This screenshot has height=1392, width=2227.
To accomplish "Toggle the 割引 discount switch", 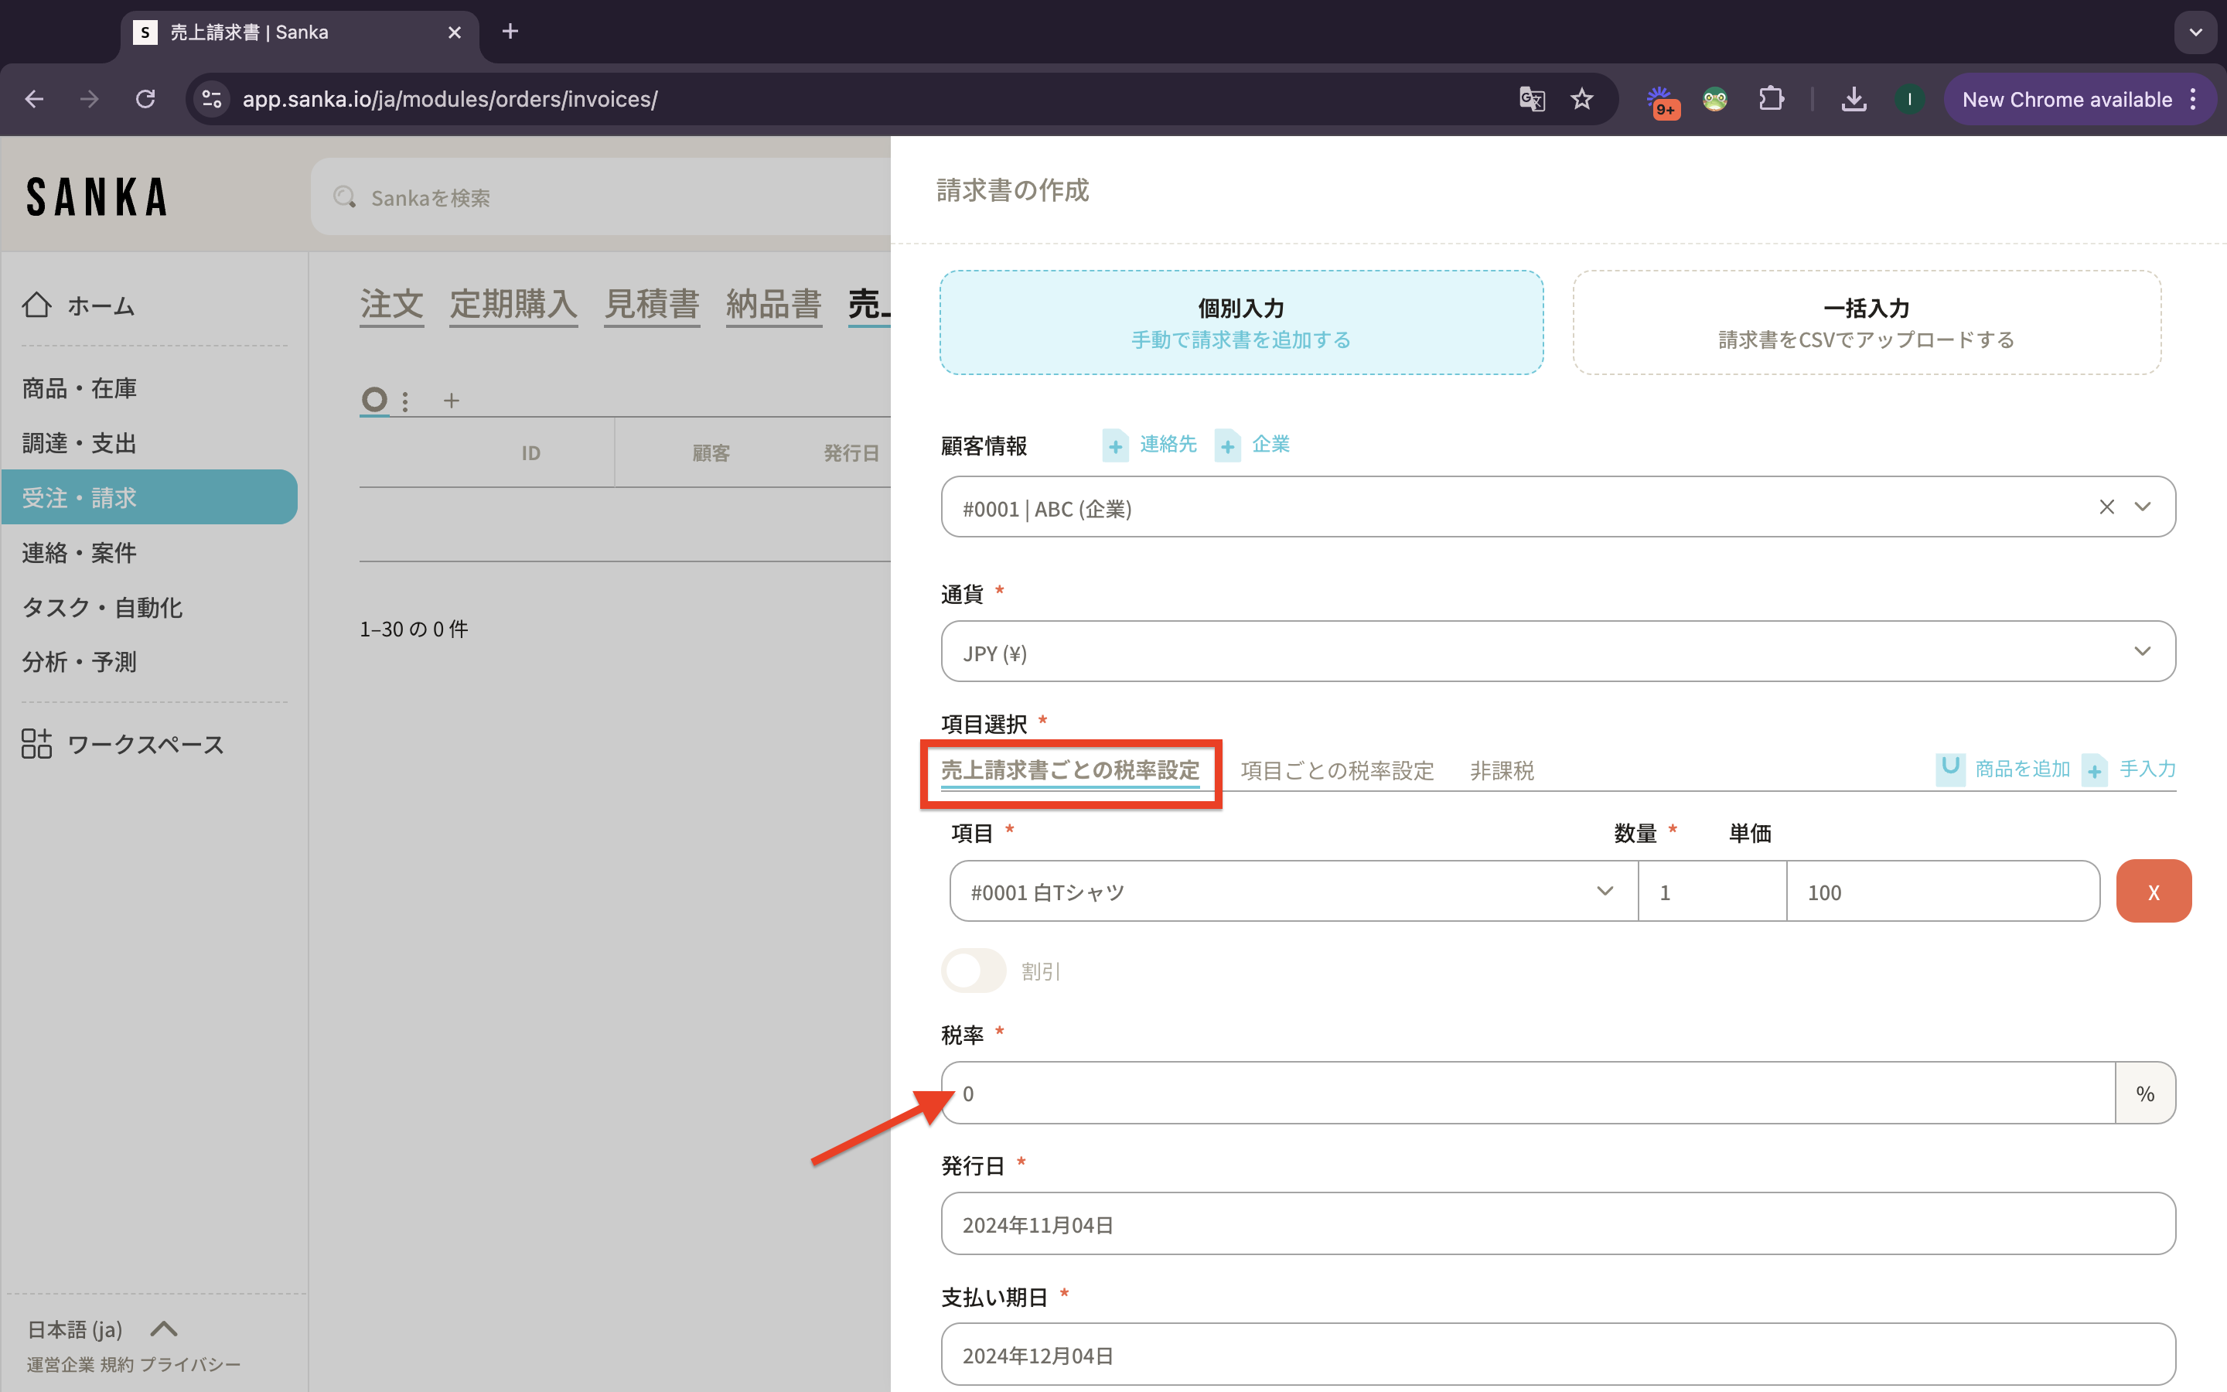I will coord(974,971).
